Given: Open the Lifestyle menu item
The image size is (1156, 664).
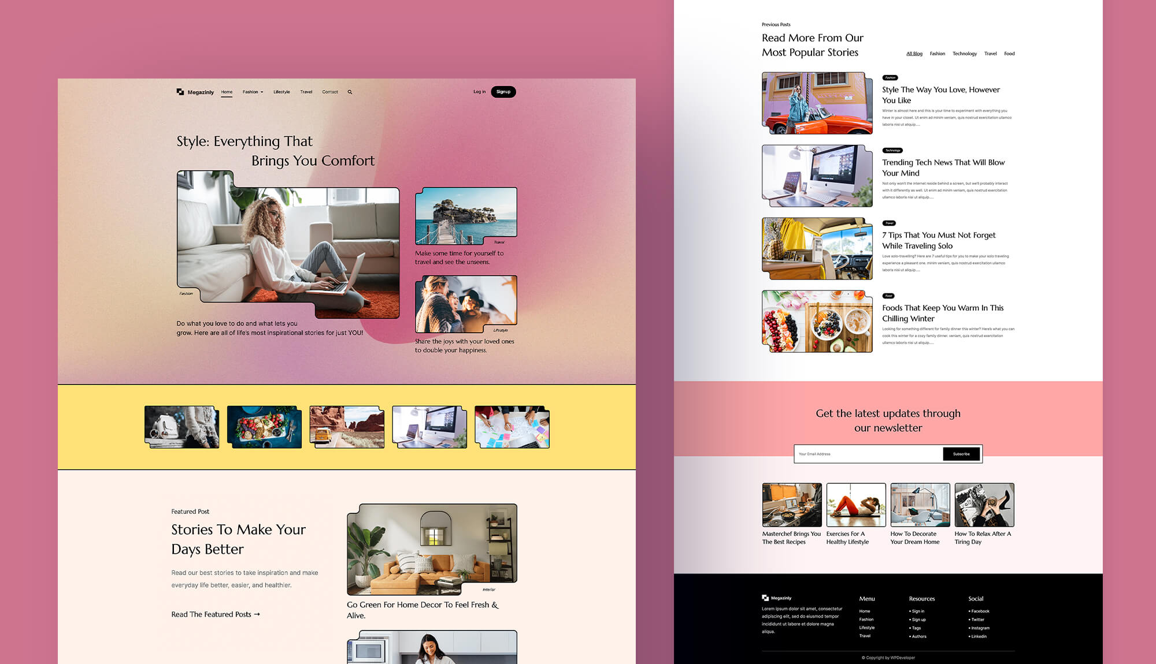Looking at the screenshot, I should click(x=281, y=92).
